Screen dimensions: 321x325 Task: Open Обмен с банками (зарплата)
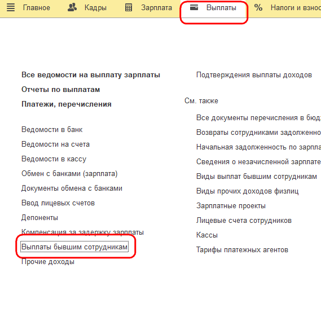[x=69, y=174]
